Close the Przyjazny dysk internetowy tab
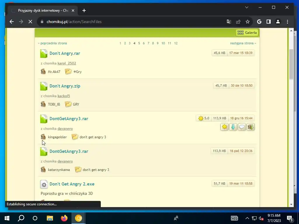The image size is (299, 224). tap(73, 10)
